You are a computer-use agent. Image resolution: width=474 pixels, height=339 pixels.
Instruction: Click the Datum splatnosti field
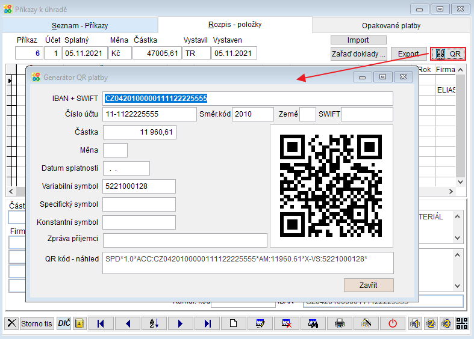pos(126,168)
